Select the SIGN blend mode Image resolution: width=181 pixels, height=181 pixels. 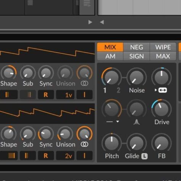pos(136,56)
